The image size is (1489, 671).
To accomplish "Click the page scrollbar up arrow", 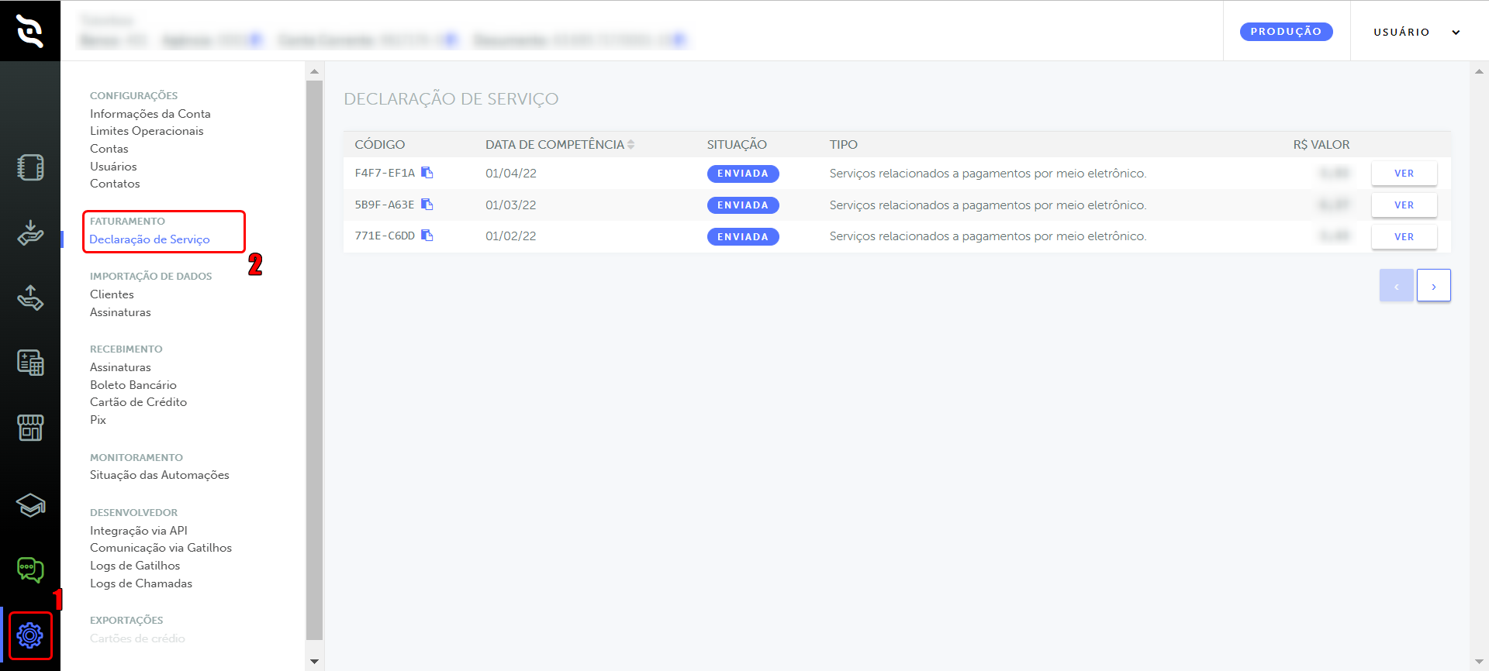I will 1478,71.
